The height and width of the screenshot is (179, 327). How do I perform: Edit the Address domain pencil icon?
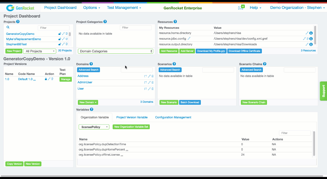click(x=149, y=76)
